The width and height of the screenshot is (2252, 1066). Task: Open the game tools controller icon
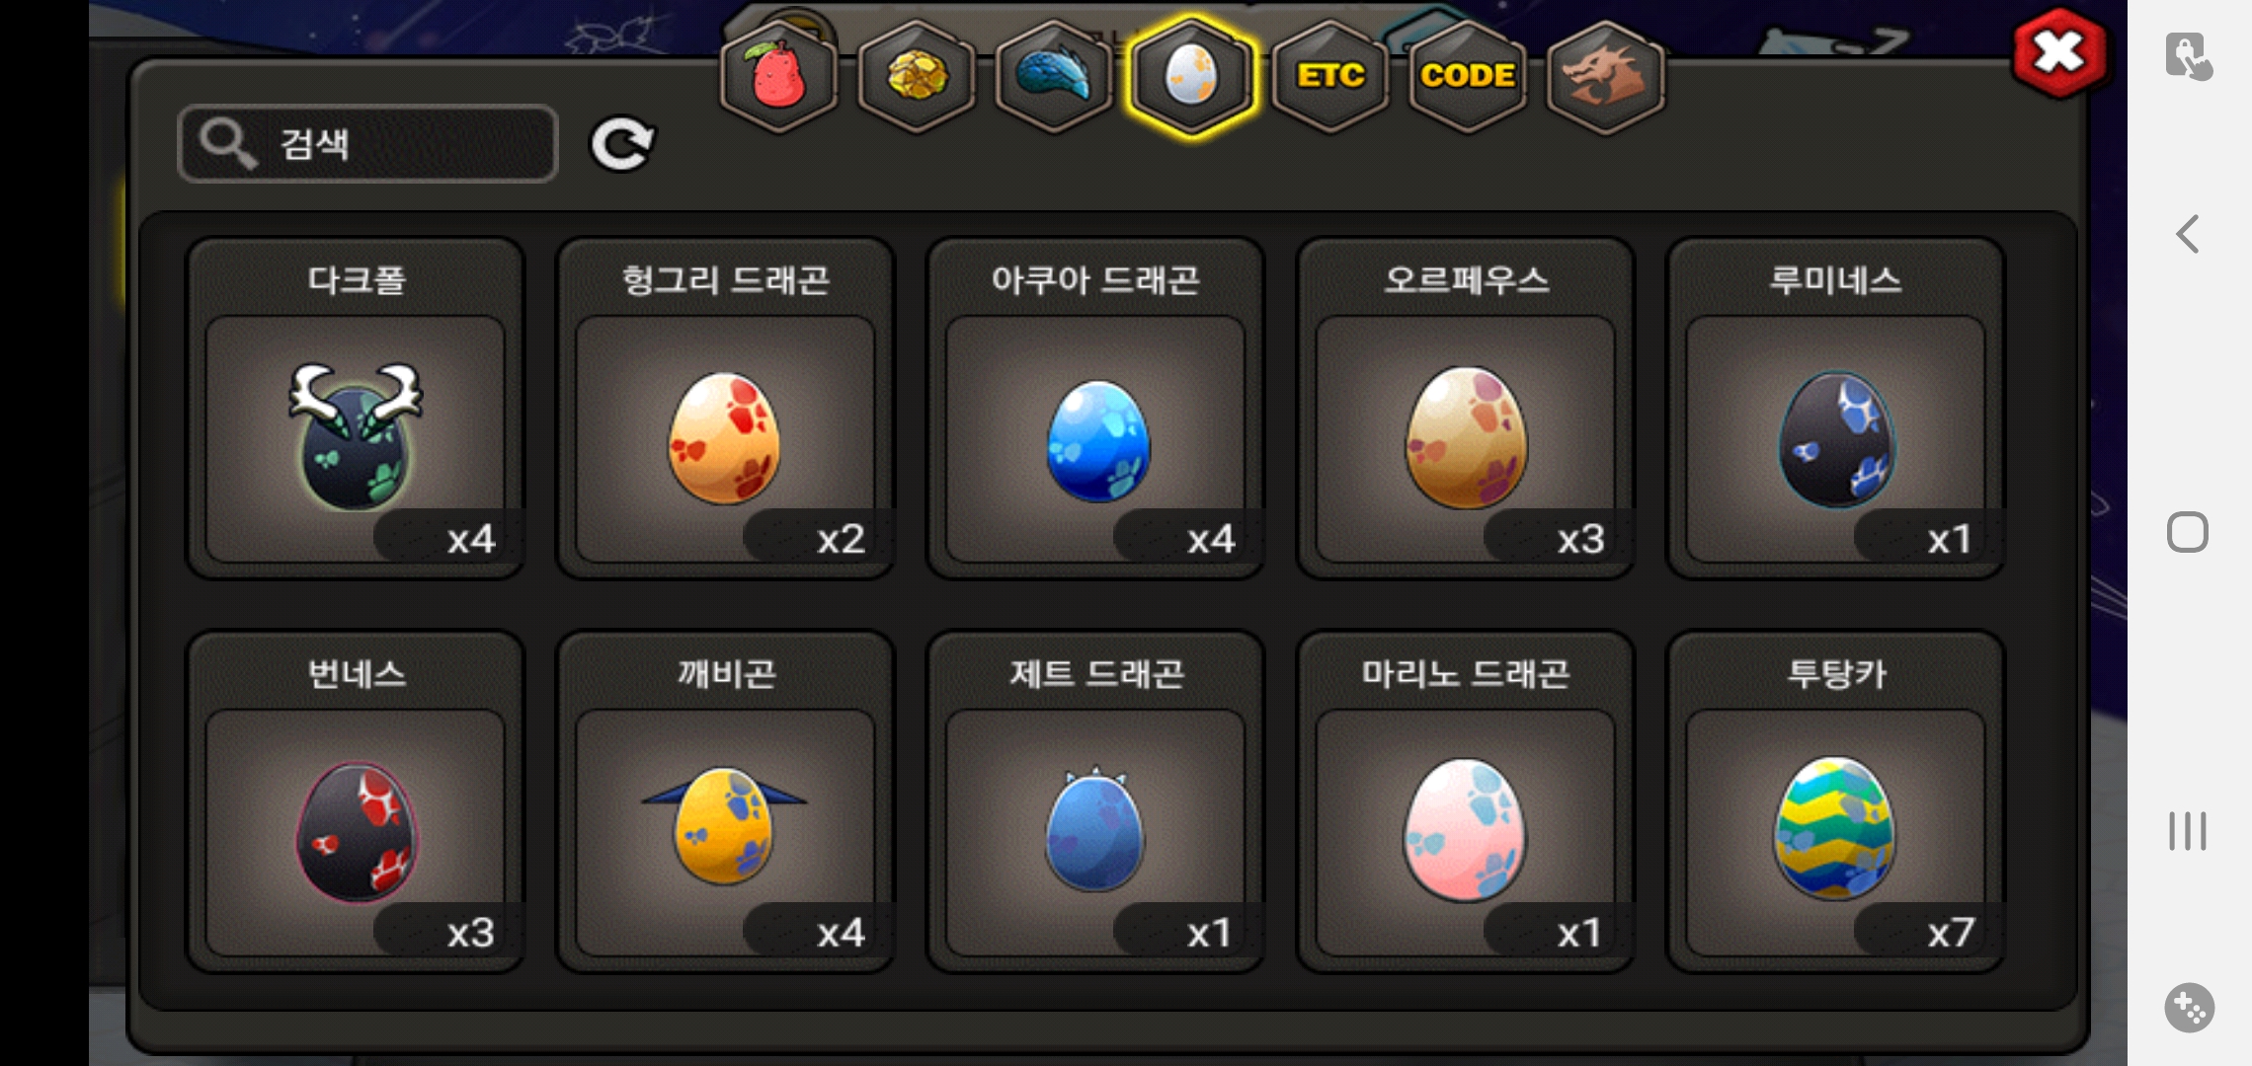2189,1008
